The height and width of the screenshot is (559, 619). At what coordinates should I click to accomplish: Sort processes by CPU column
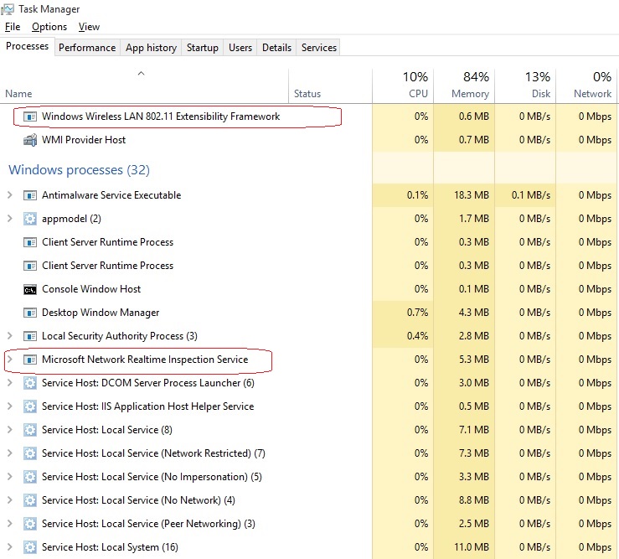pyautogui.click(x=403, y=86)
